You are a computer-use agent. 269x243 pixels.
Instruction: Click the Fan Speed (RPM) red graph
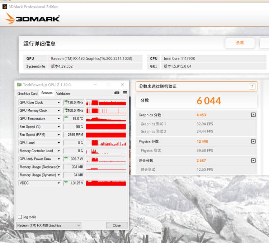click(x=106, y=135)
